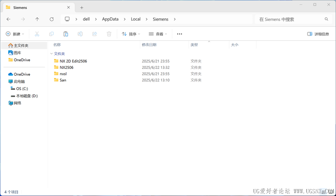Screen dimensions: 336x196
Task: Click the Paste clipboard icon
Action: [x=66, y=34]
